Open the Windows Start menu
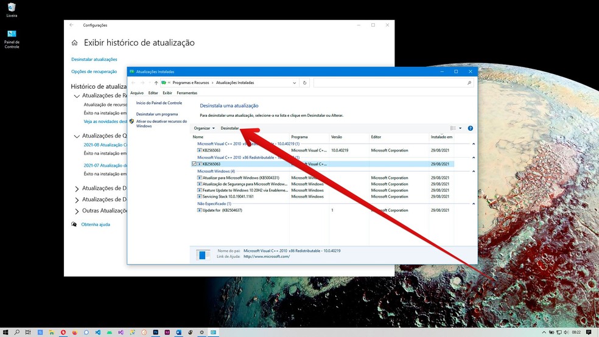Screen dimensions: 599x337 (5, 332)
